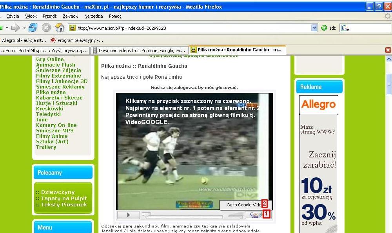Image resolution: width=392 pixels, height=233 pixels.
Task: Close the current tab with red X
Action: (x=388, y=50)
